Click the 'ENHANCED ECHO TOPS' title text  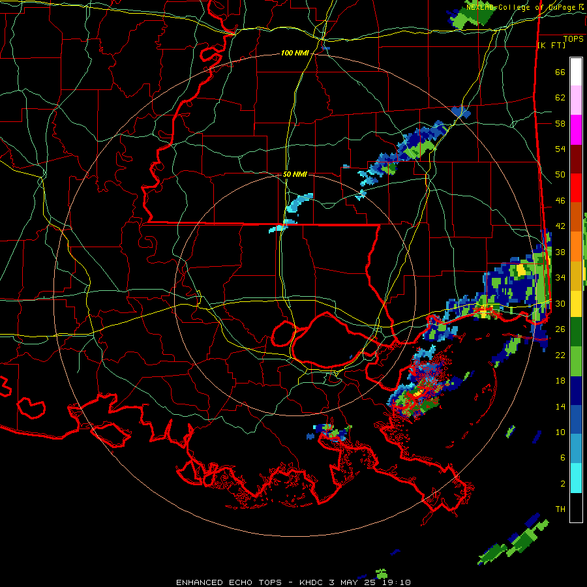[x=229, y=582]
